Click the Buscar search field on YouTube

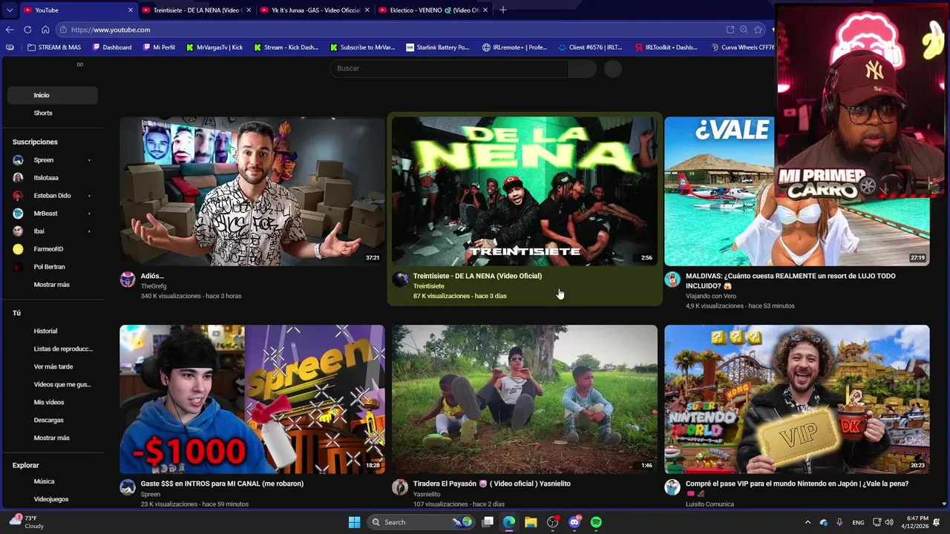coord(449,68)
